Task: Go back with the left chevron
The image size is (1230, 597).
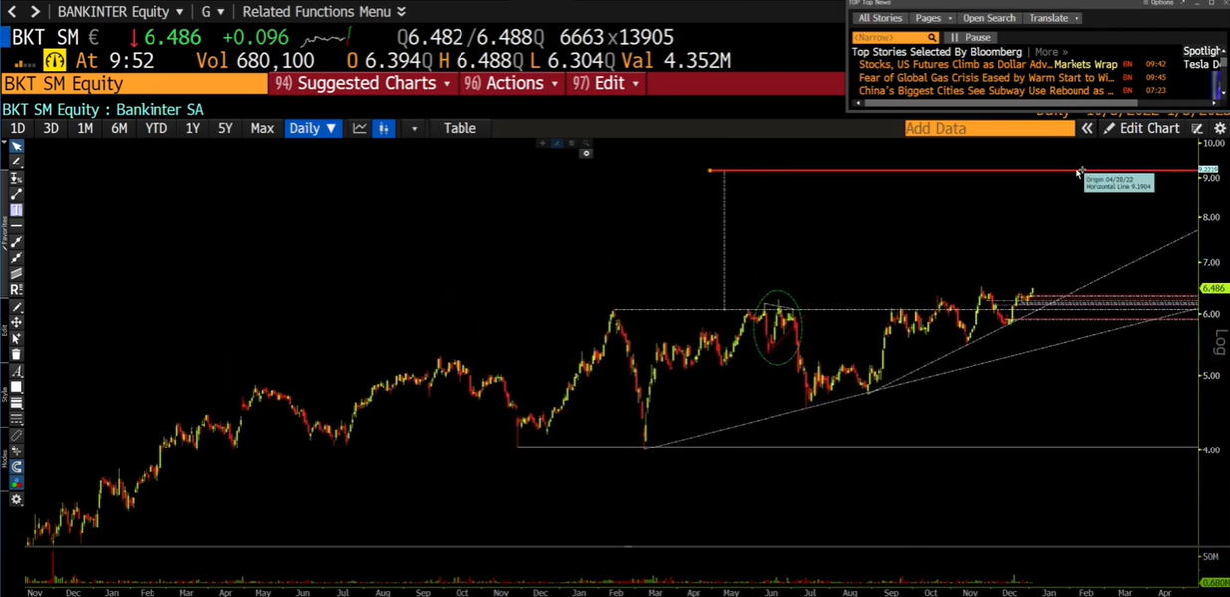Action: tap(12, 11)
